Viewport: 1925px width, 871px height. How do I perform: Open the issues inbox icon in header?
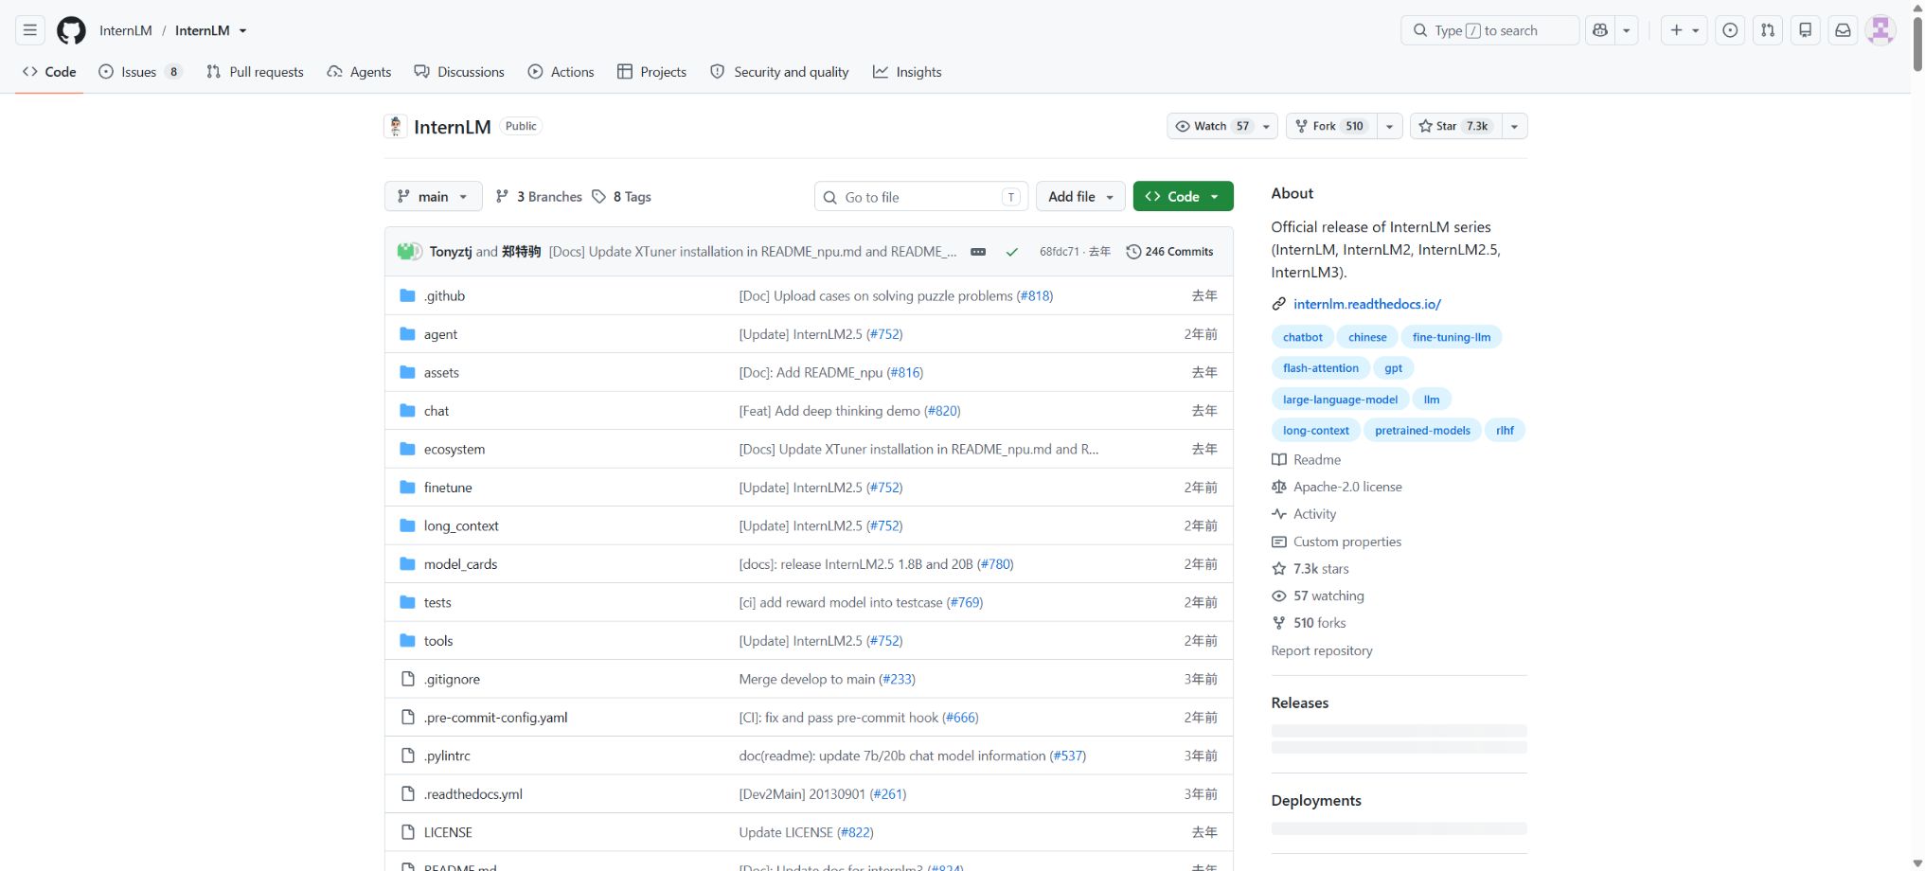[1730, 30]
